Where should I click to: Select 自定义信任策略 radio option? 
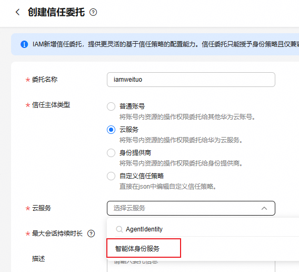point(111,176)
